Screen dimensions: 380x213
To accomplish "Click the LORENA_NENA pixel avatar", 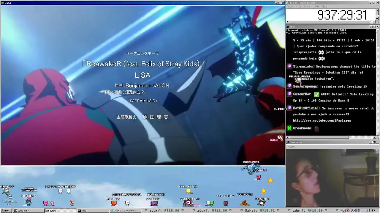I will (x=189, y=203).
